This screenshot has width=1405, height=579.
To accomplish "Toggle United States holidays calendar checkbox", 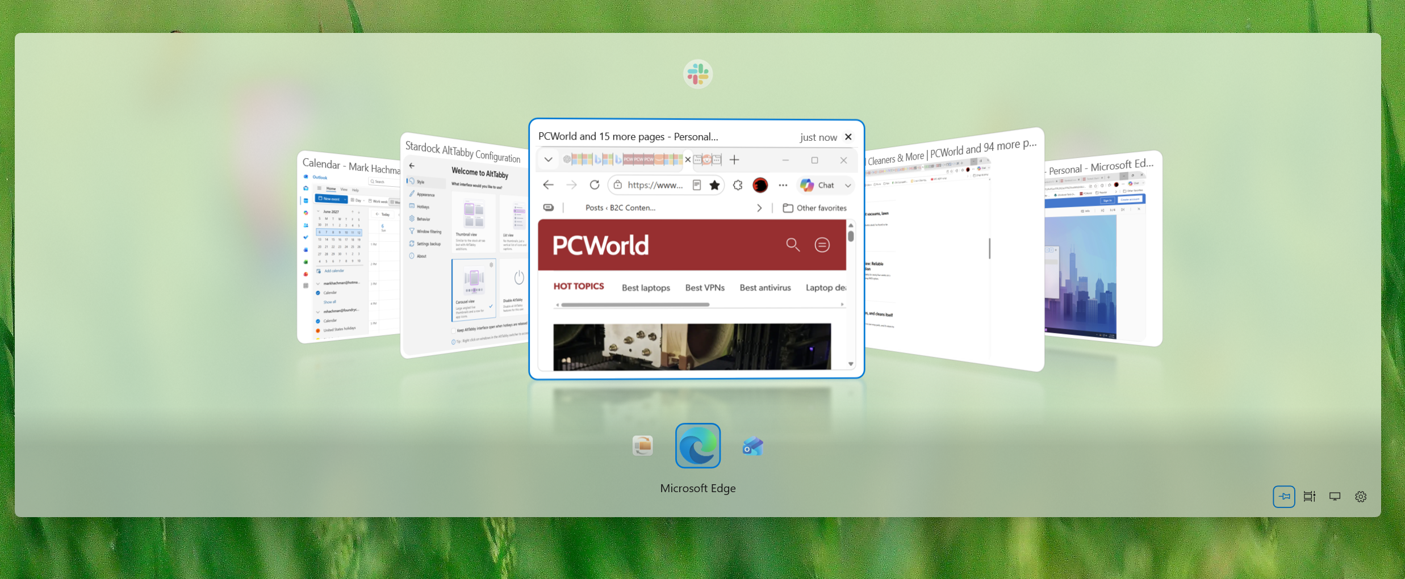I will click(x=318, y=330).
